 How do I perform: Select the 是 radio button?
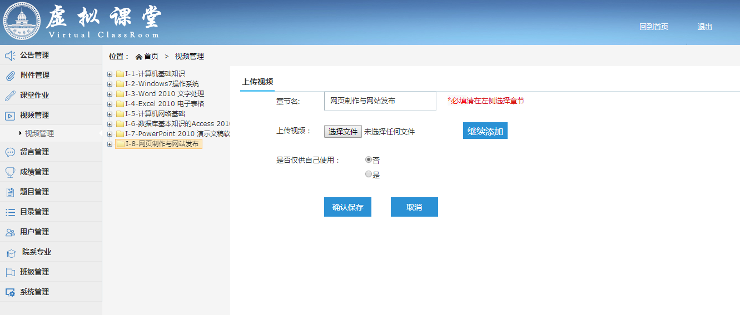coord(368,174)
